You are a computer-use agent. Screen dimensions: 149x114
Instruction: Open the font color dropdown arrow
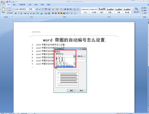[43, 13]
